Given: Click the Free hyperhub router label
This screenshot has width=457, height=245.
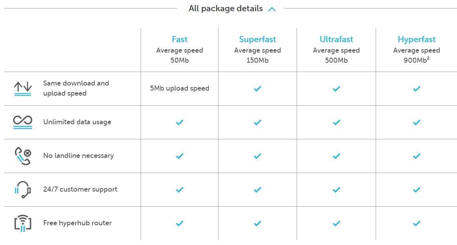Looking at the screenshot, I should (77, 223).
